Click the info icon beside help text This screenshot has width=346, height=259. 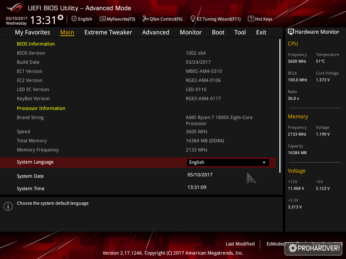[8, 206]
